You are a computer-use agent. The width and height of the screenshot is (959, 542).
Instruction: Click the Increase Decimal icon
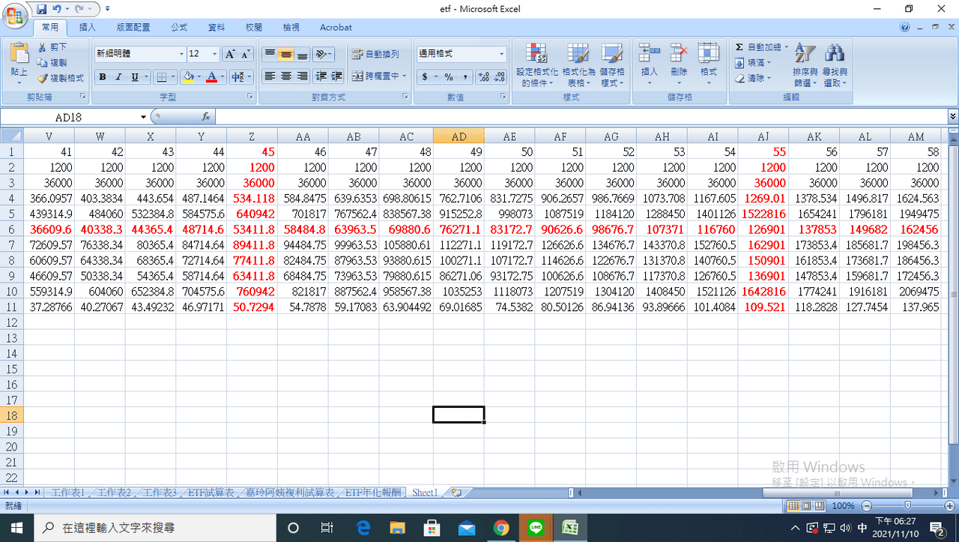point(483,76)
